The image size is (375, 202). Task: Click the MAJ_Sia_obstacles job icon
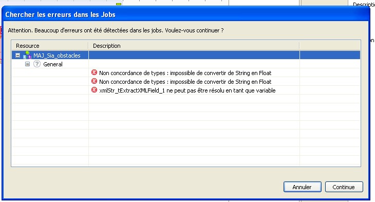[27, 55]
